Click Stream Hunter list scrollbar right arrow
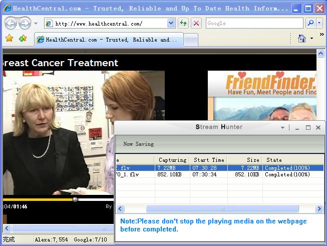 point(319,208)
